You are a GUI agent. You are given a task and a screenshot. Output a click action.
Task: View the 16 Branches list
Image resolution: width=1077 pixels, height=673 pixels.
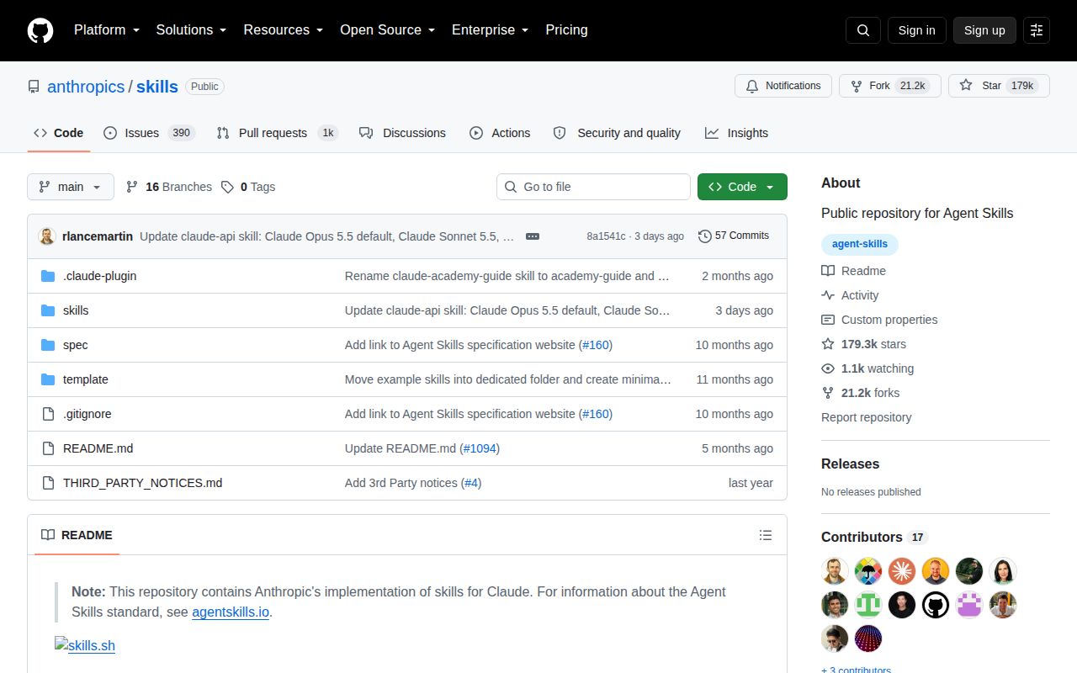169,187
